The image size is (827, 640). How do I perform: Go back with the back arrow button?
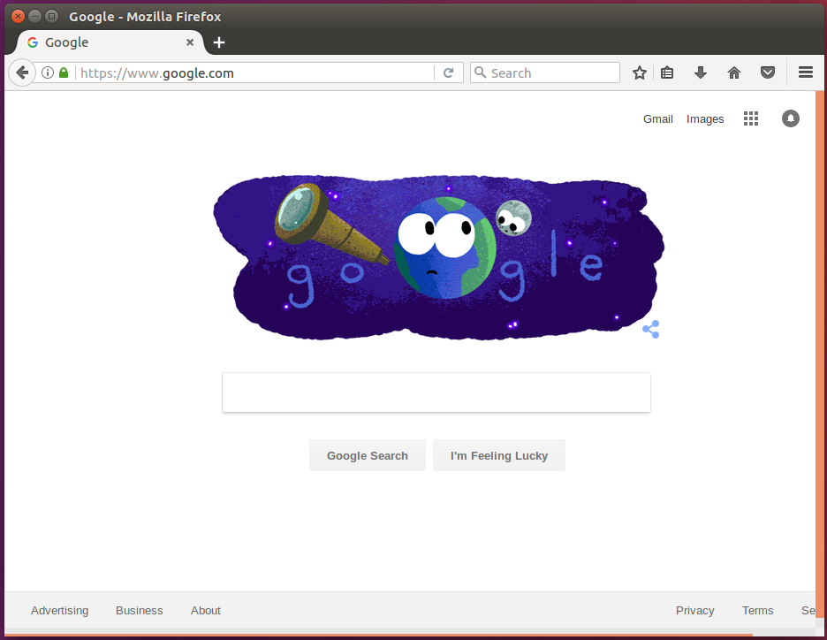[22, 72]
